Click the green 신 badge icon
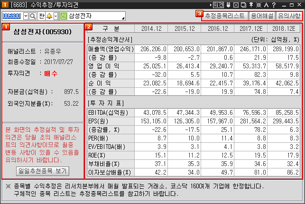Image resolution: width=305 pixels, height=204 pixels. [x=64, y=16]
